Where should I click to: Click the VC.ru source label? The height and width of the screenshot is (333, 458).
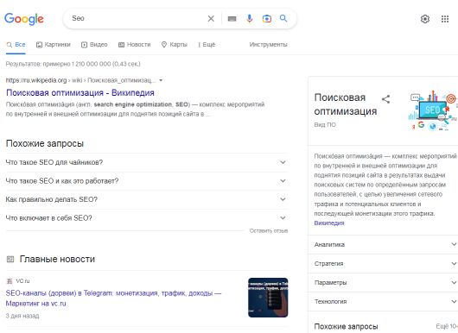[22, 281]
